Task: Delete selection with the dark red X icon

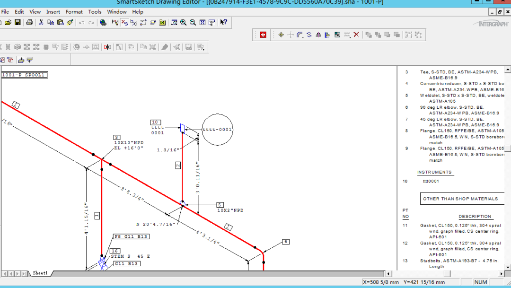Action: pyautogui.click(x=356, y=35)
